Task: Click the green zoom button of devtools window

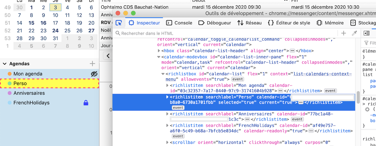Action: pos(133,13)
